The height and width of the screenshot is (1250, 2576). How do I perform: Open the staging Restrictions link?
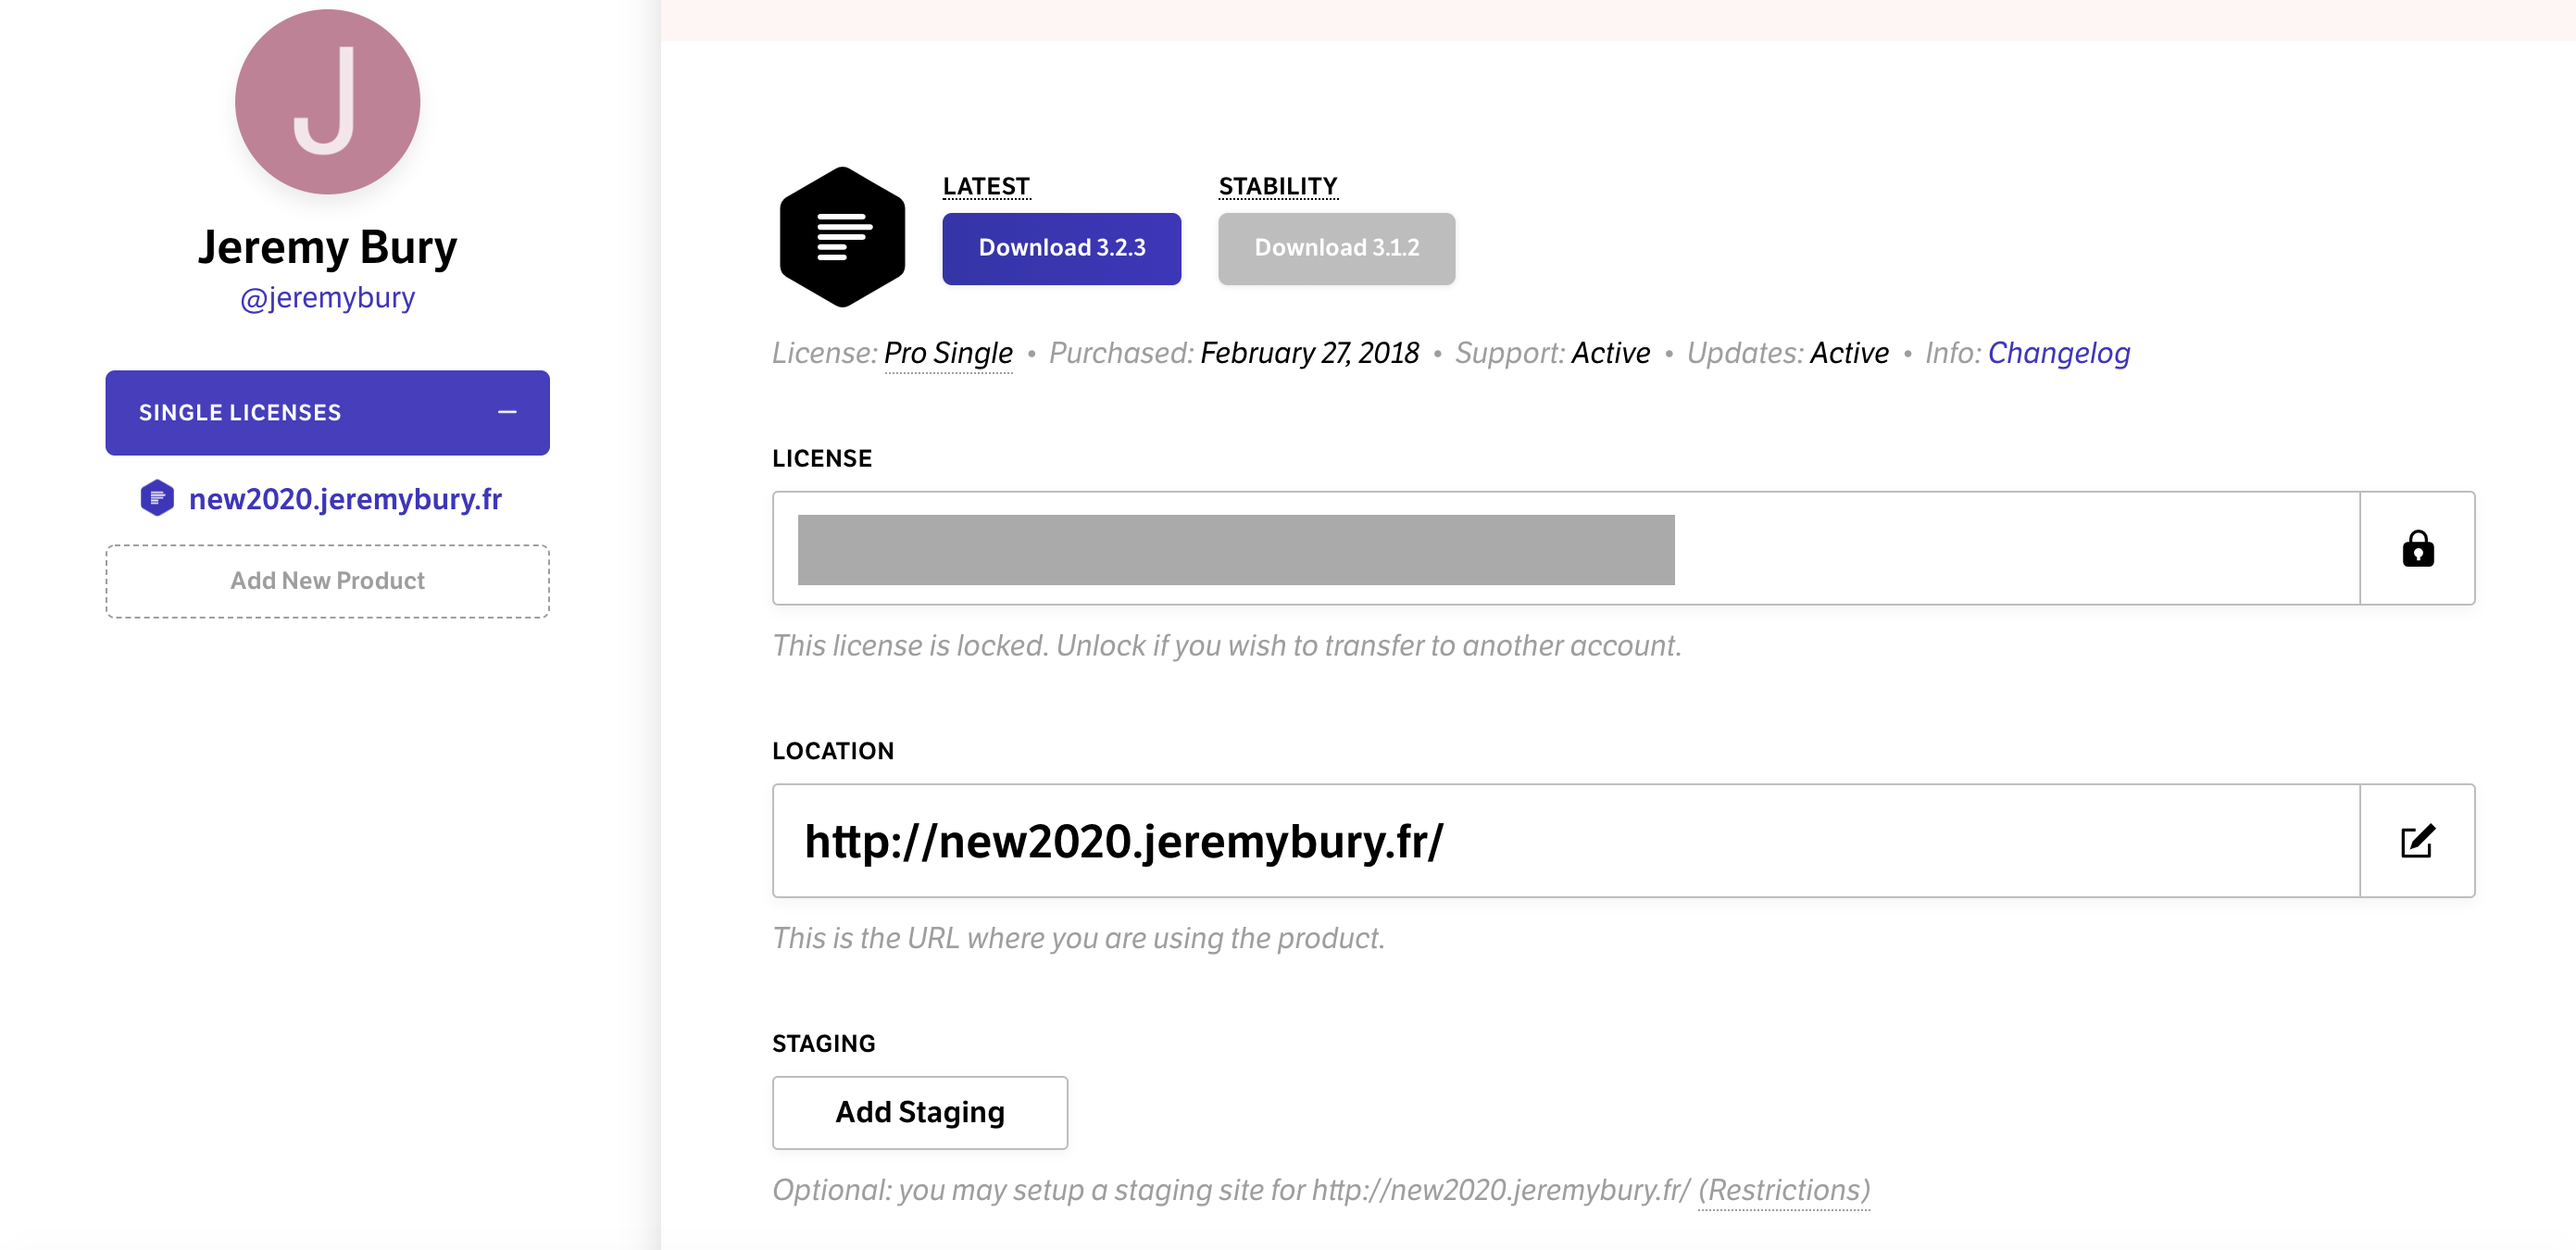click(1783, 1190)
